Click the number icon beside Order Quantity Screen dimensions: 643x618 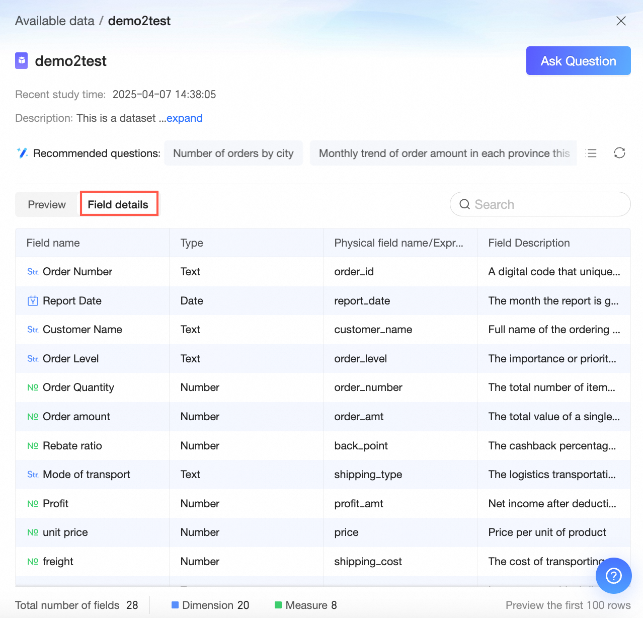tap(33, 388)
